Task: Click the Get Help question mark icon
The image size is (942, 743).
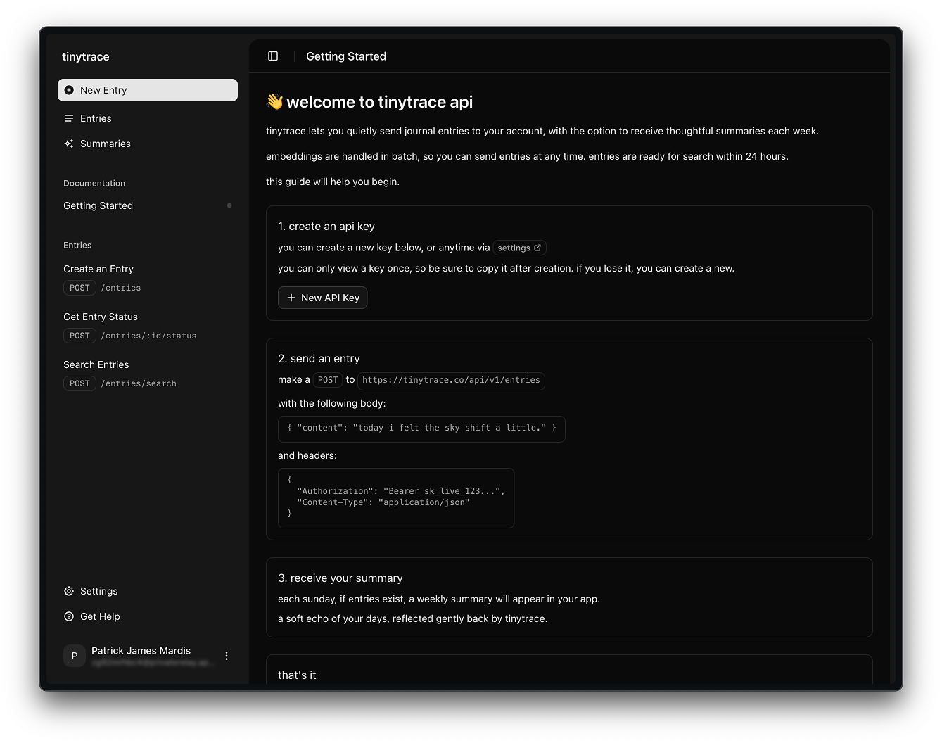Action: coord(69,616)
